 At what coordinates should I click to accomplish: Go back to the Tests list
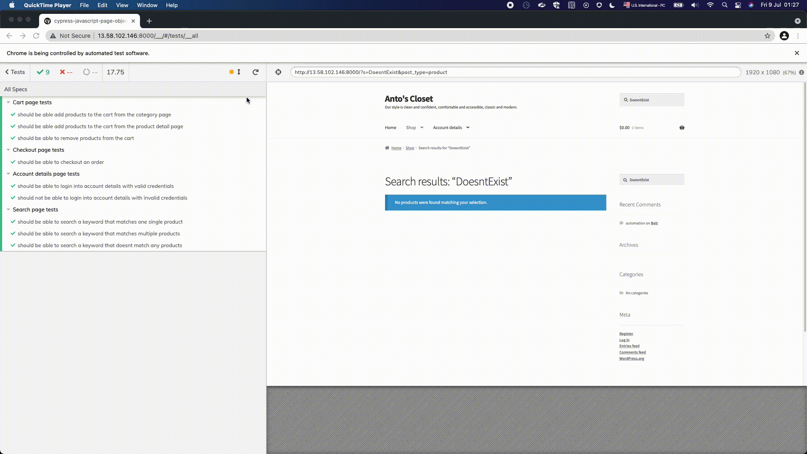coord(15,72)
